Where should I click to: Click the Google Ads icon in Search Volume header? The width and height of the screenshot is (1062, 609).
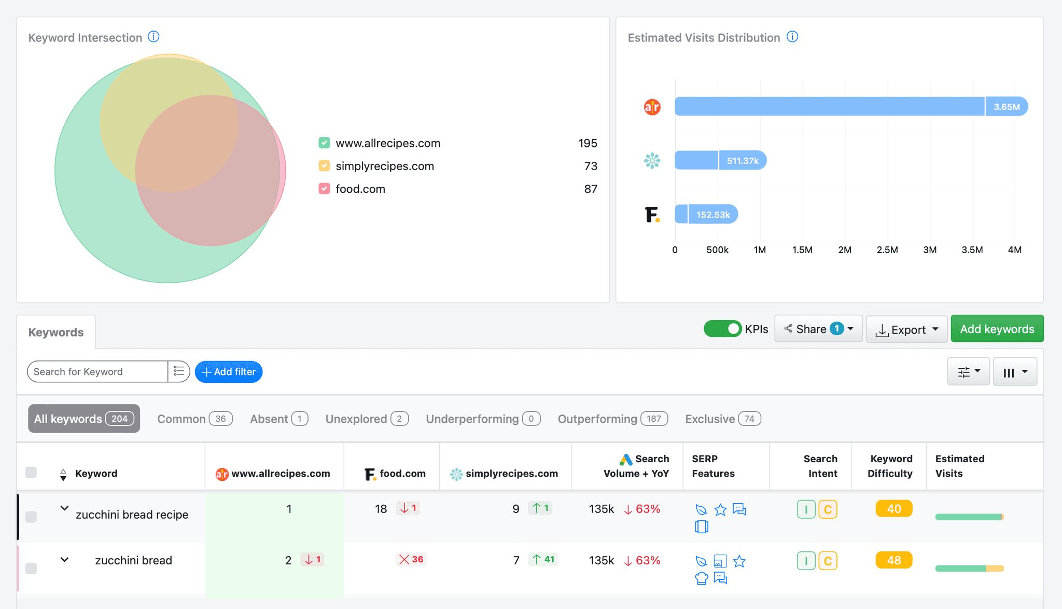coord(626,459)
